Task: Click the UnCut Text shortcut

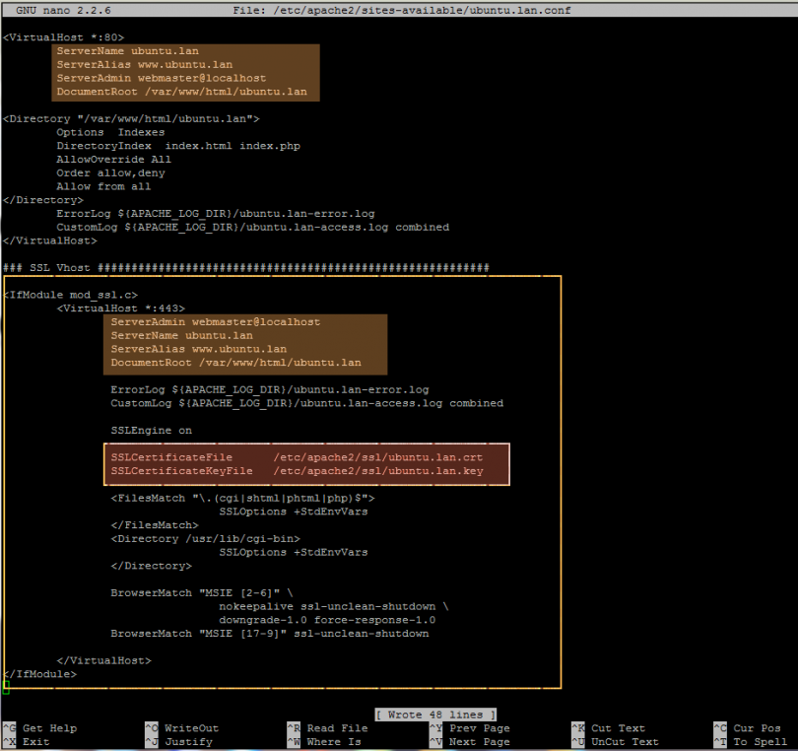Action: click(x=625, y=742)
